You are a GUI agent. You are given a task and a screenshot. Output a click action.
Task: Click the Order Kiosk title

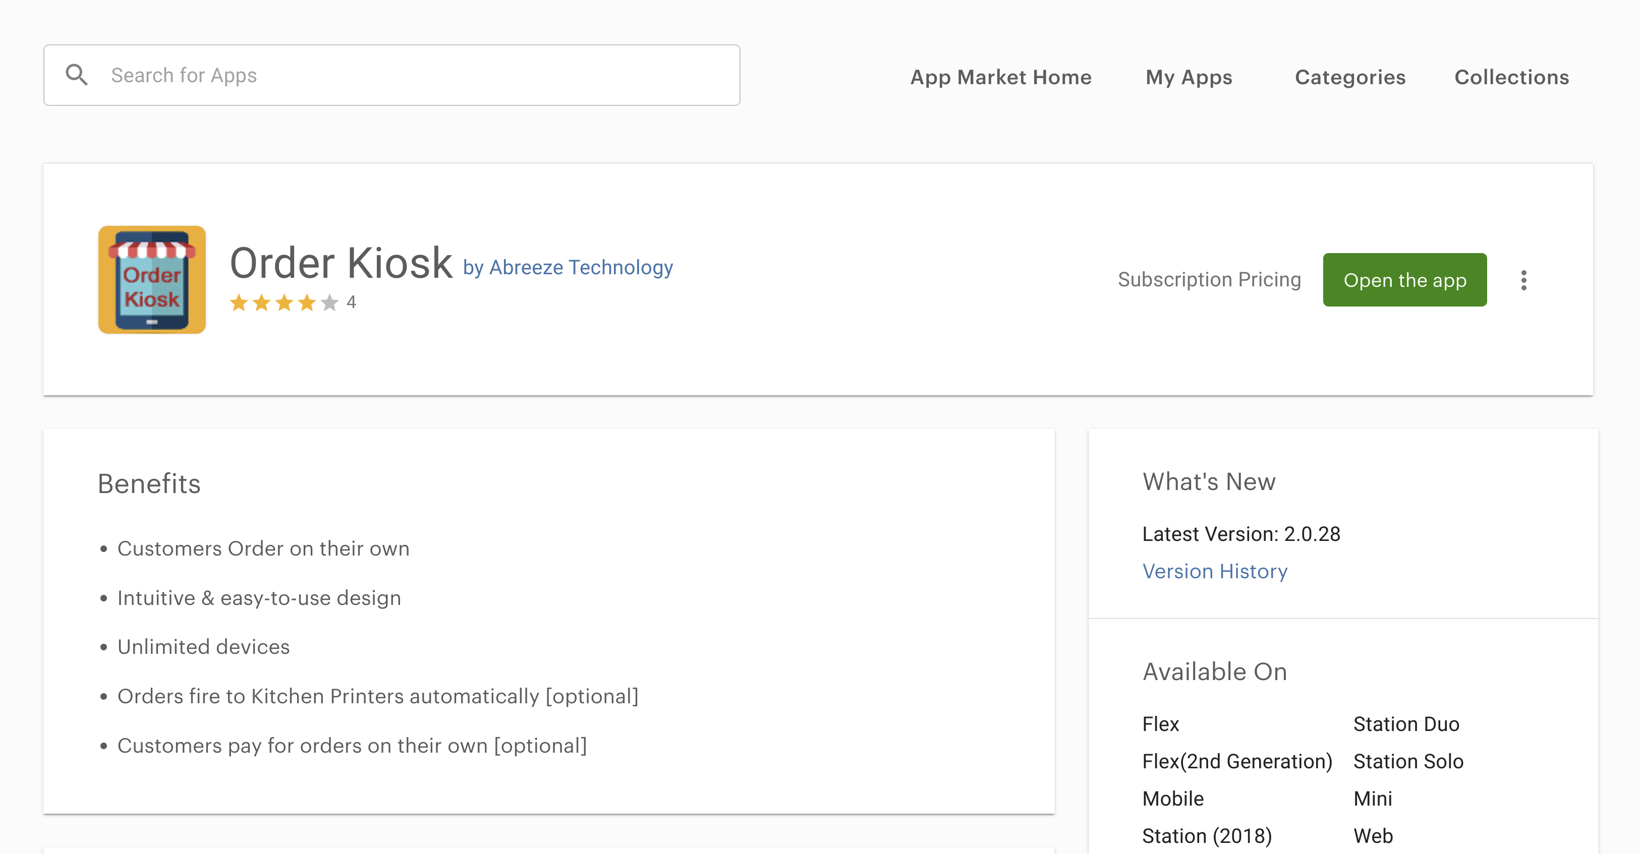341,263
